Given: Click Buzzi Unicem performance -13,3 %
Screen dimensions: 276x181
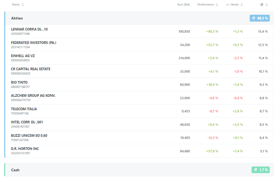Looking at the screenshot, I should 213,138.
